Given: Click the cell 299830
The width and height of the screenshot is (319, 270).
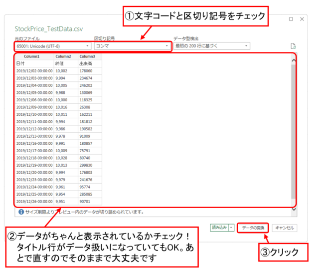Looking at the screenshot, I should (90, 165).
